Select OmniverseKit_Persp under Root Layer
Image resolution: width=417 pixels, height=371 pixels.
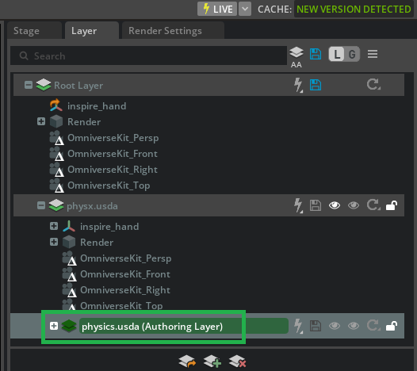113,138
